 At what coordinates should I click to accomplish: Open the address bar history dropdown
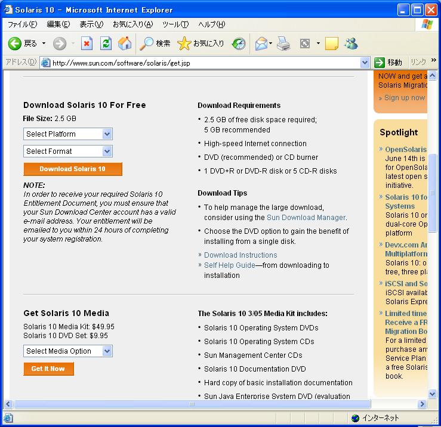[x=365, y=63]
